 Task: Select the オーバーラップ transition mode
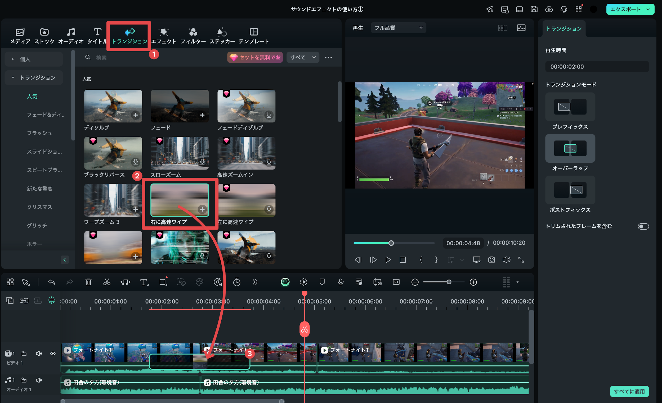click(x=570, y=148)
